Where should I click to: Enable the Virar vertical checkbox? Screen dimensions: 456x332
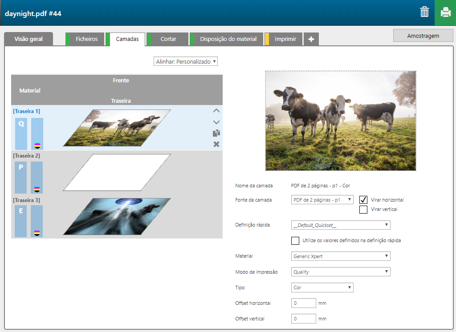click(363, 209)
